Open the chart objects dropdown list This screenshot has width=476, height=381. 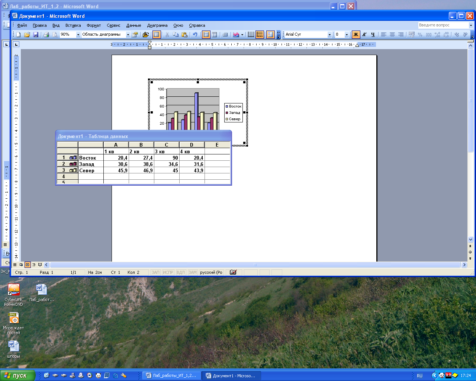(x=128, y=35)
